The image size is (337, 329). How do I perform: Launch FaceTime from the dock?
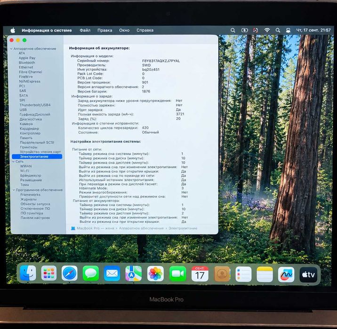pos(178,274)
